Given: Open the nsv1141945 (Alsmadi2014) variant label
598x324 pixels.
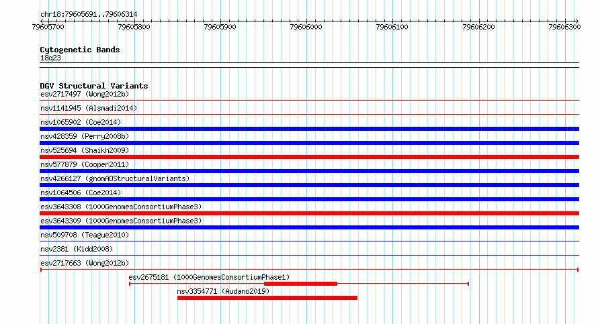Looking at the screenshot, I should pyautogui.click(x=89, y=108).
